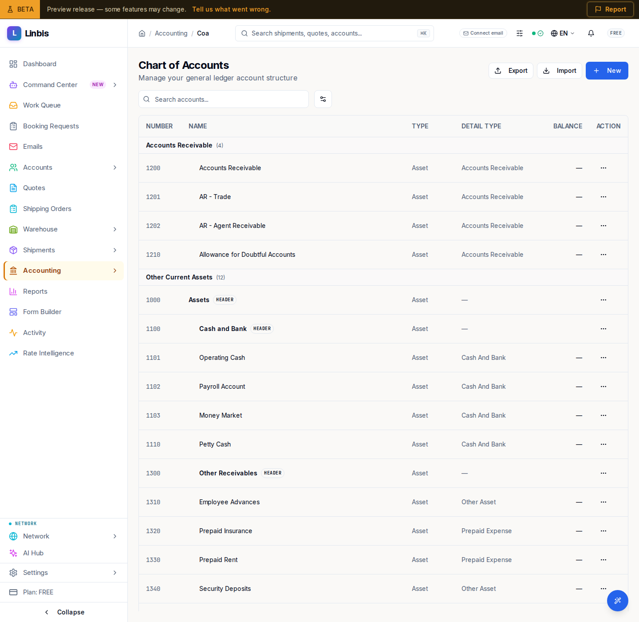
Task: Click the FREE plan badge in header
Action: coord(616,33)
